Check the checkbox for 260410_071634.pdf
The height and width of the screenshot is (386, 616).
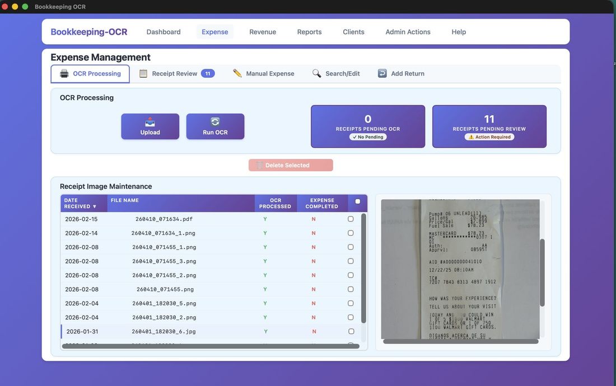pyautogui.click(x=351, y=219)
